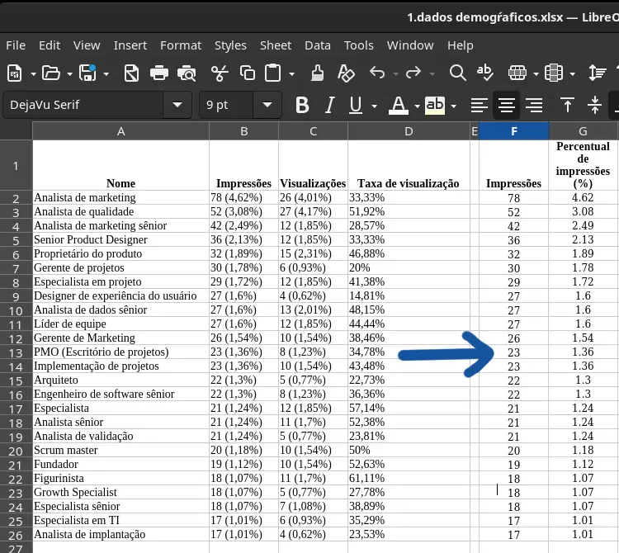Click the Spelling check icon
The image size is (619, 553).
coord(484,73)
